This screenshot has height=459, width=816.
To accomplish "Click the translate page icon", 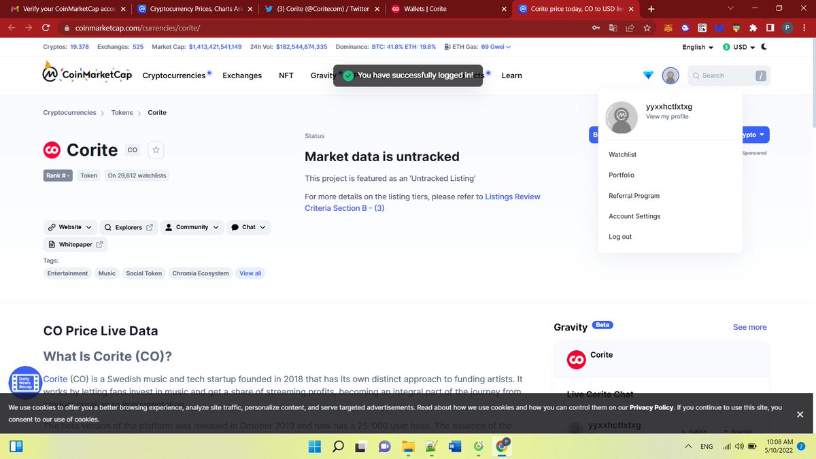I will [613, 28].
